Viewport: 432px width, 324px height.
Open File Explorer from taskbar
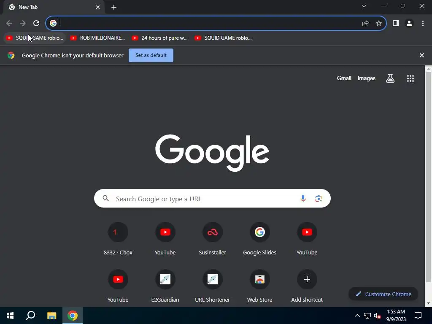[x=51, y=316]
